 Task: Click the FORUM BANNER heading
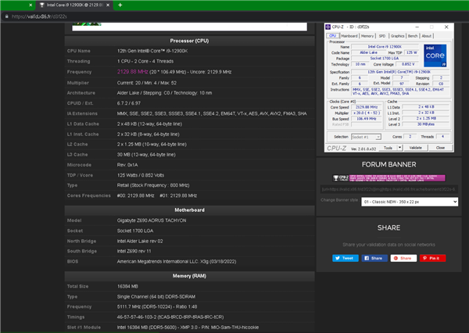388,165
